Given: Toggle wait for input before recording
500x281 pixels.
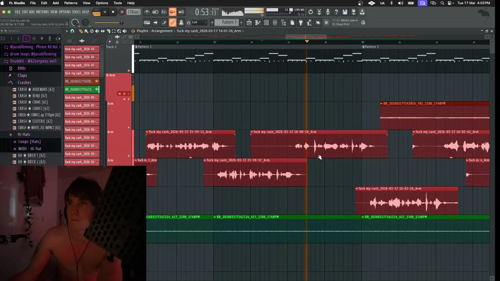Looking at the screenshot, I should click(x=155, y=12).
